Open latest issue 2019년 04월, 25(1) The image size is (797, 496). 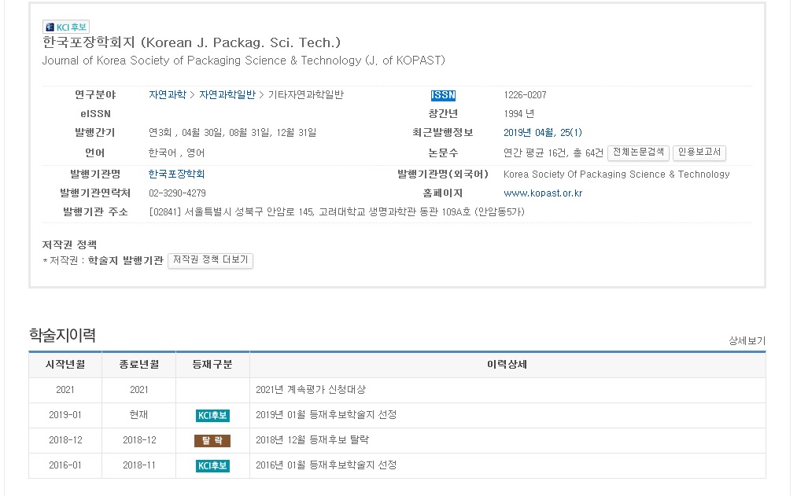coord(542,133)
